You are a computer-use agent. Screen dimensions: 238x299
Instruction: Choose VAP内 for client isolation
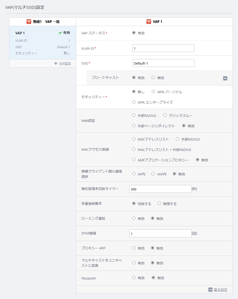point(153,174)
